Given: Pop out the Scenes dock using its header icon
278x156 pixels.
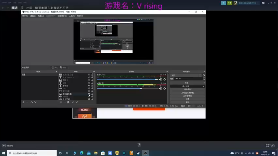Looking at the screenshot, I should point(56,72).
